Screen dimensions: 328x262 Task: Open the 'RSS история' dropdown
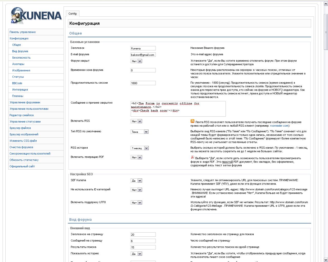140,148
